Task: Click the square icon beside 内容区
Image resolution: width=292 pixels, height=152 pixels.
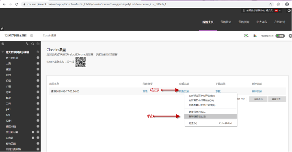Action: 33,138
